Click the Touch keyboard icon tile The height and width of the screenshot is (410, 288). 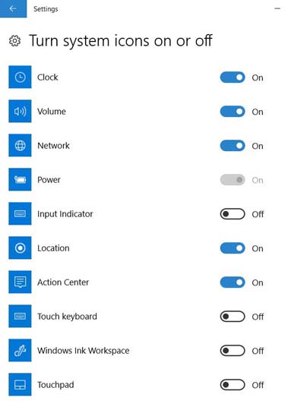(x=20, y=316)
